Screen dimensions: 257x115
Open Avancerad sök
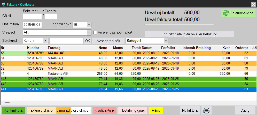pyautogui.click(x=108, y=41)
